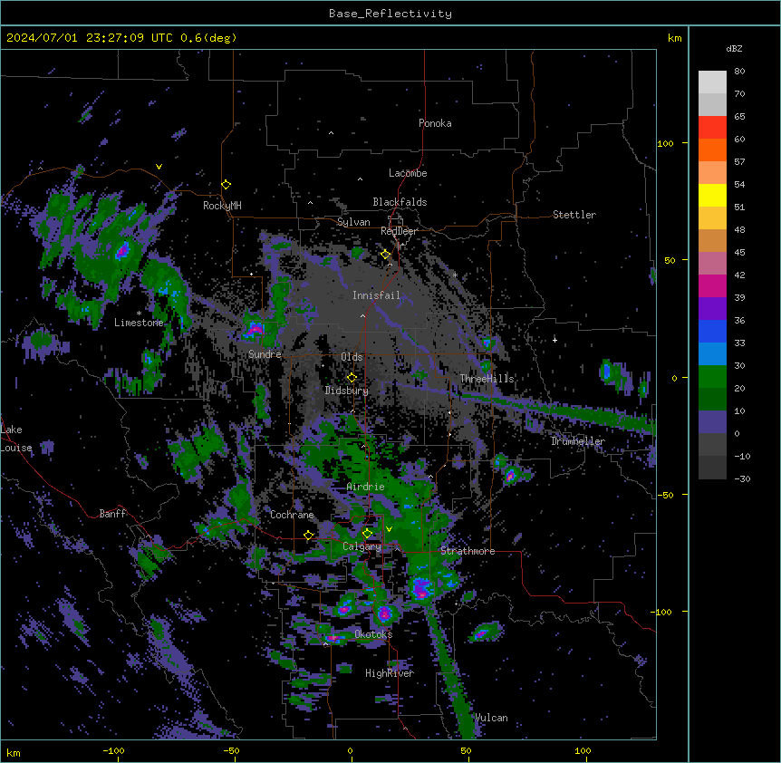This screenshot has width=781, height=763.
Task: Select the Banff label
Action: [x=112, y=514]
